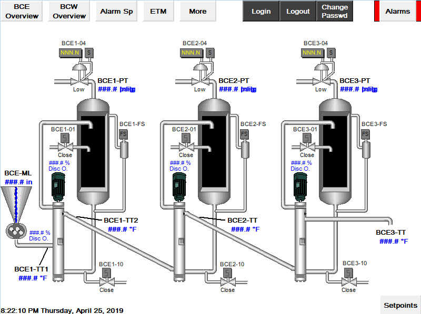Click the BCE3 evaporator vessel
This screenshot has height=314, width=421.
(x=335, y=152)
